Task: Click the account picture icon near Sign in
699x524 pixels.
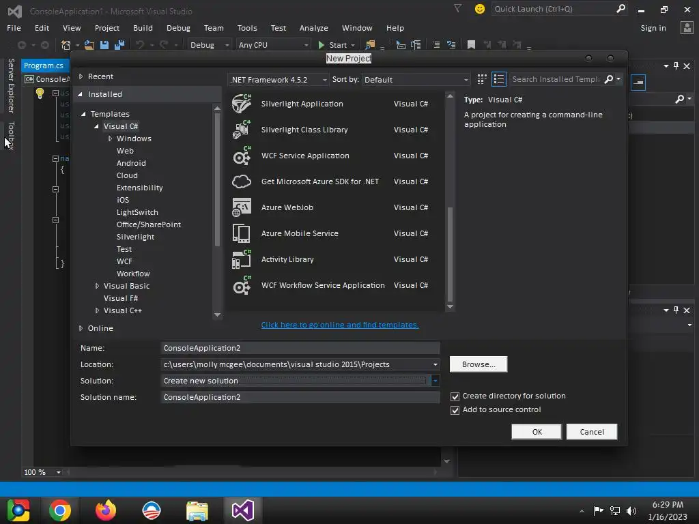Action: pos(687,27)
